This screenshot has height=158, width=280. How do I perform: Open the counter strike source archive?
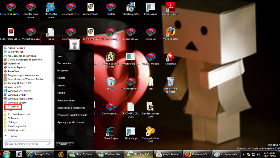[31, 10]
